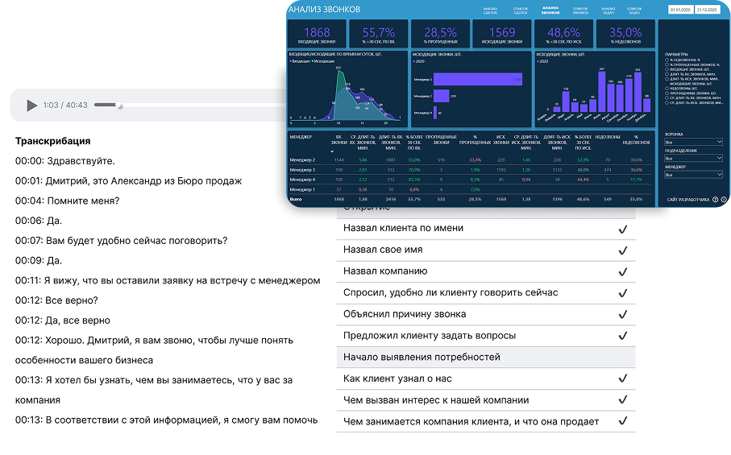This screenshot has height=455, width=731.
Task: Open the 'Менеджер' dropdown filter
Action: point(694,175)
